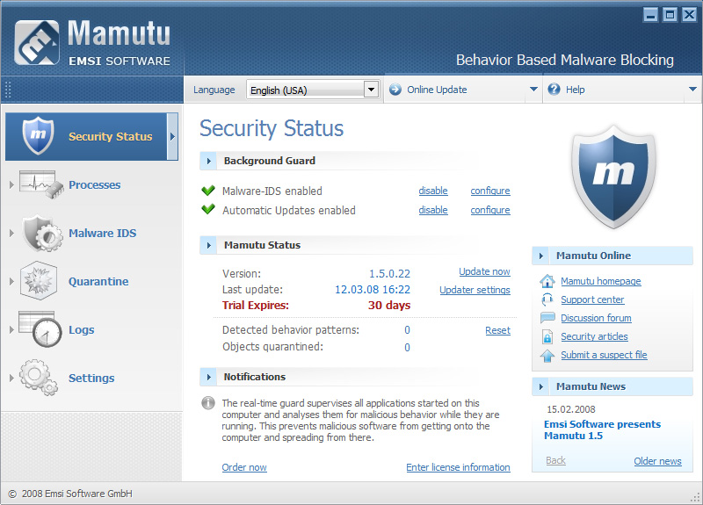This screenshot has width=703, height=505.
Task: Click the Malware IDS shield-gear icon
Action: (42, 233)
